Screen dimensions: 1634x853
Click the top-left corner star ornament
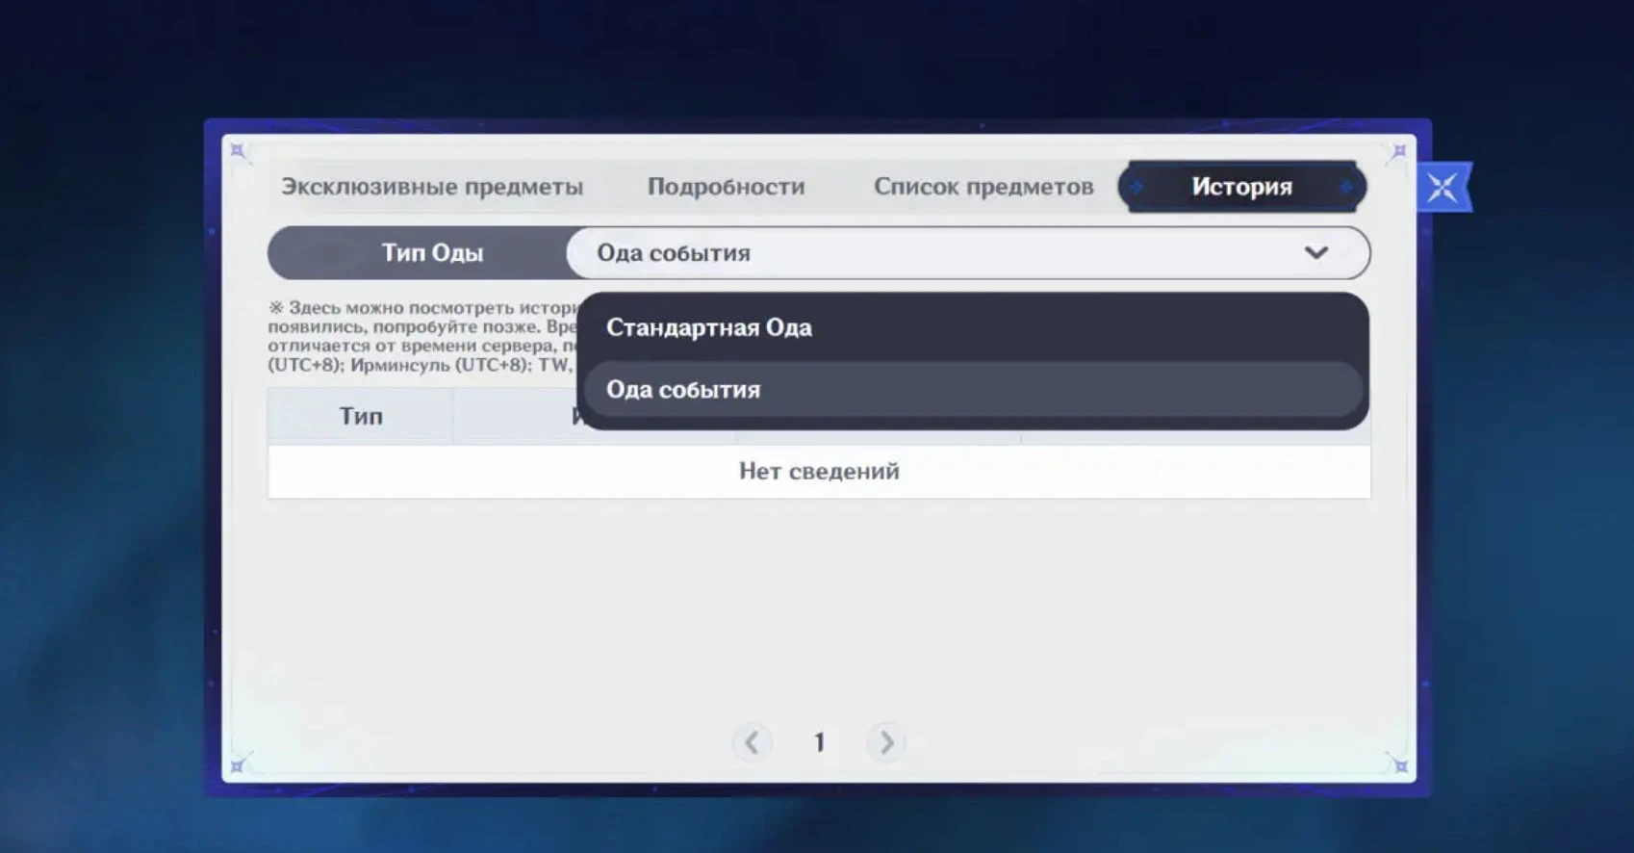pyautogui.click(x=237, y=151)
